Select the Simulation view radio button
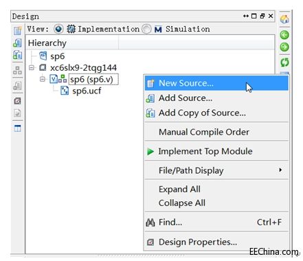The width and height of the screenshot is (303, 261). coord(146,29)
